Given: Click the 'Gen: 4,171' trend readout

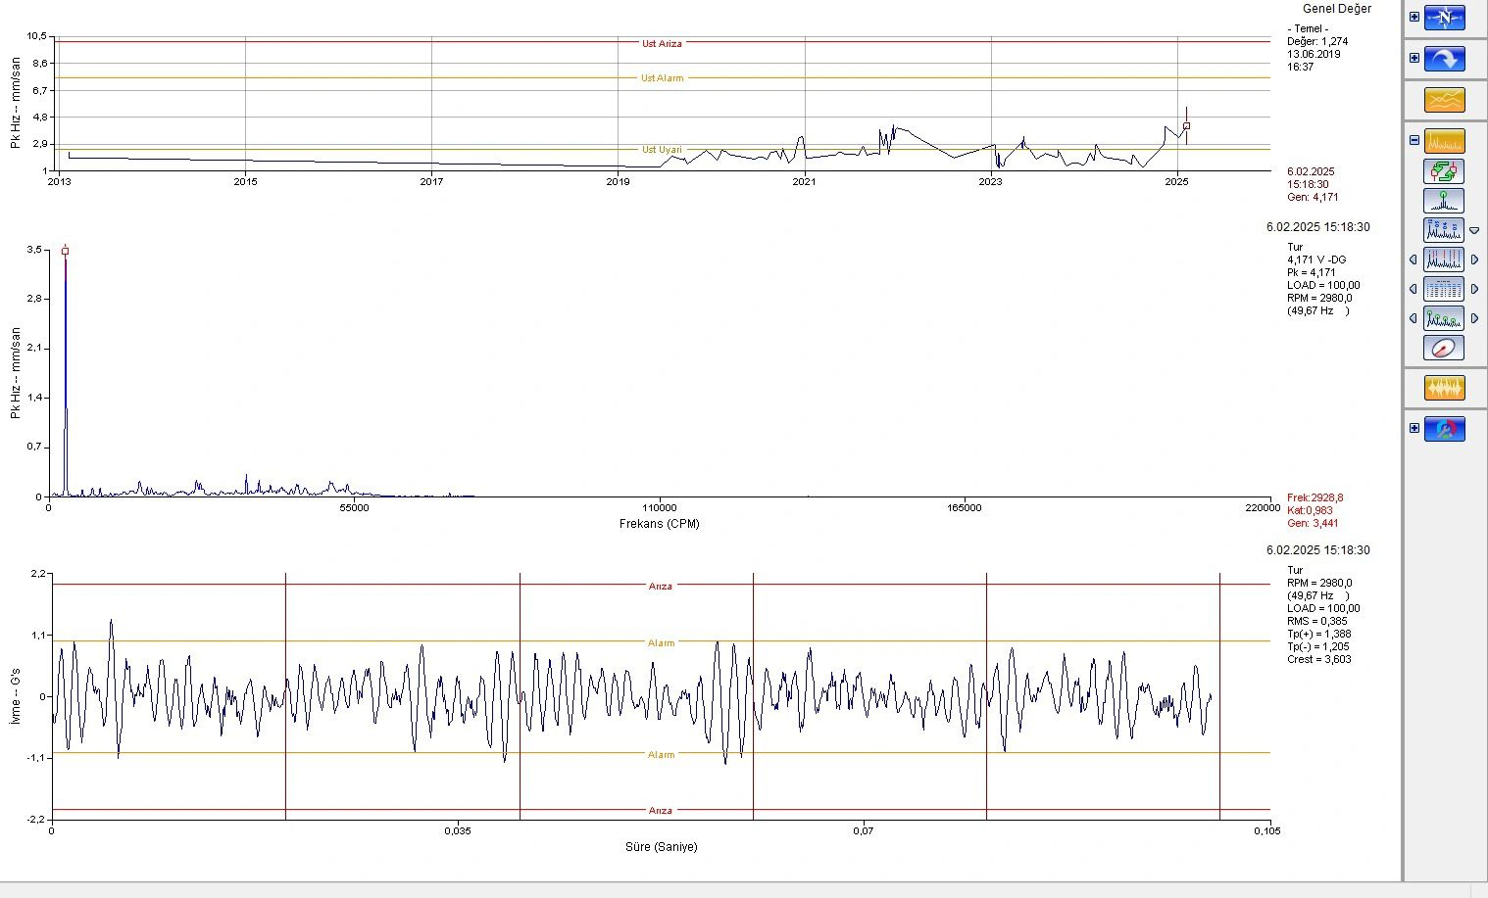Looking at the screenshot, I should coord(1313,198).
